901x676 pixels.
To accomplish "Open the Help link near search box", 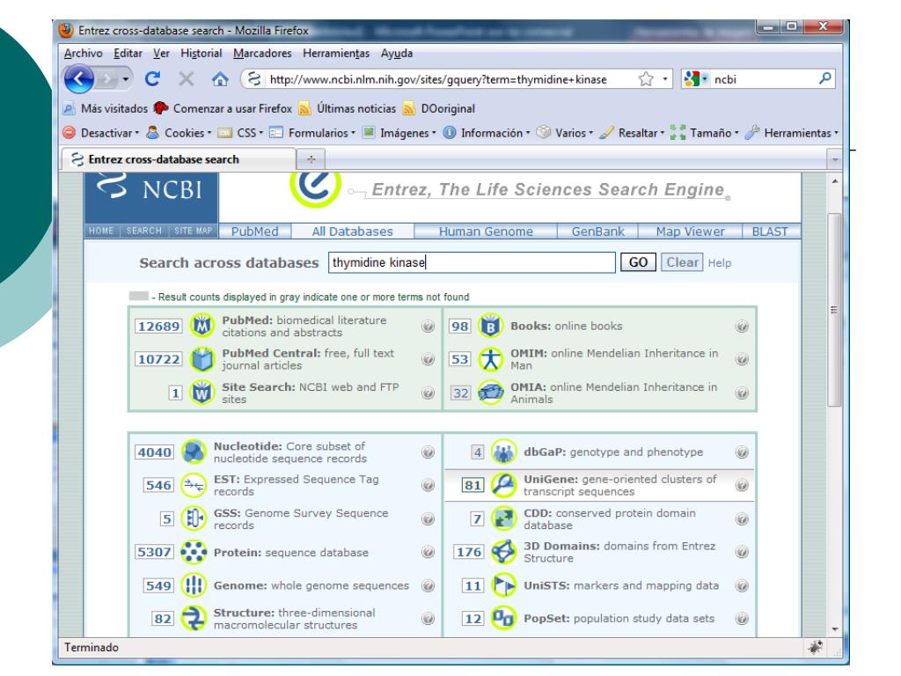I will (x=720, y=263).
